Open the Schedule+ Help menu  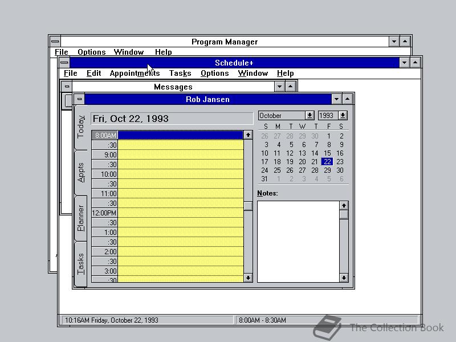(x=286, y=74)
